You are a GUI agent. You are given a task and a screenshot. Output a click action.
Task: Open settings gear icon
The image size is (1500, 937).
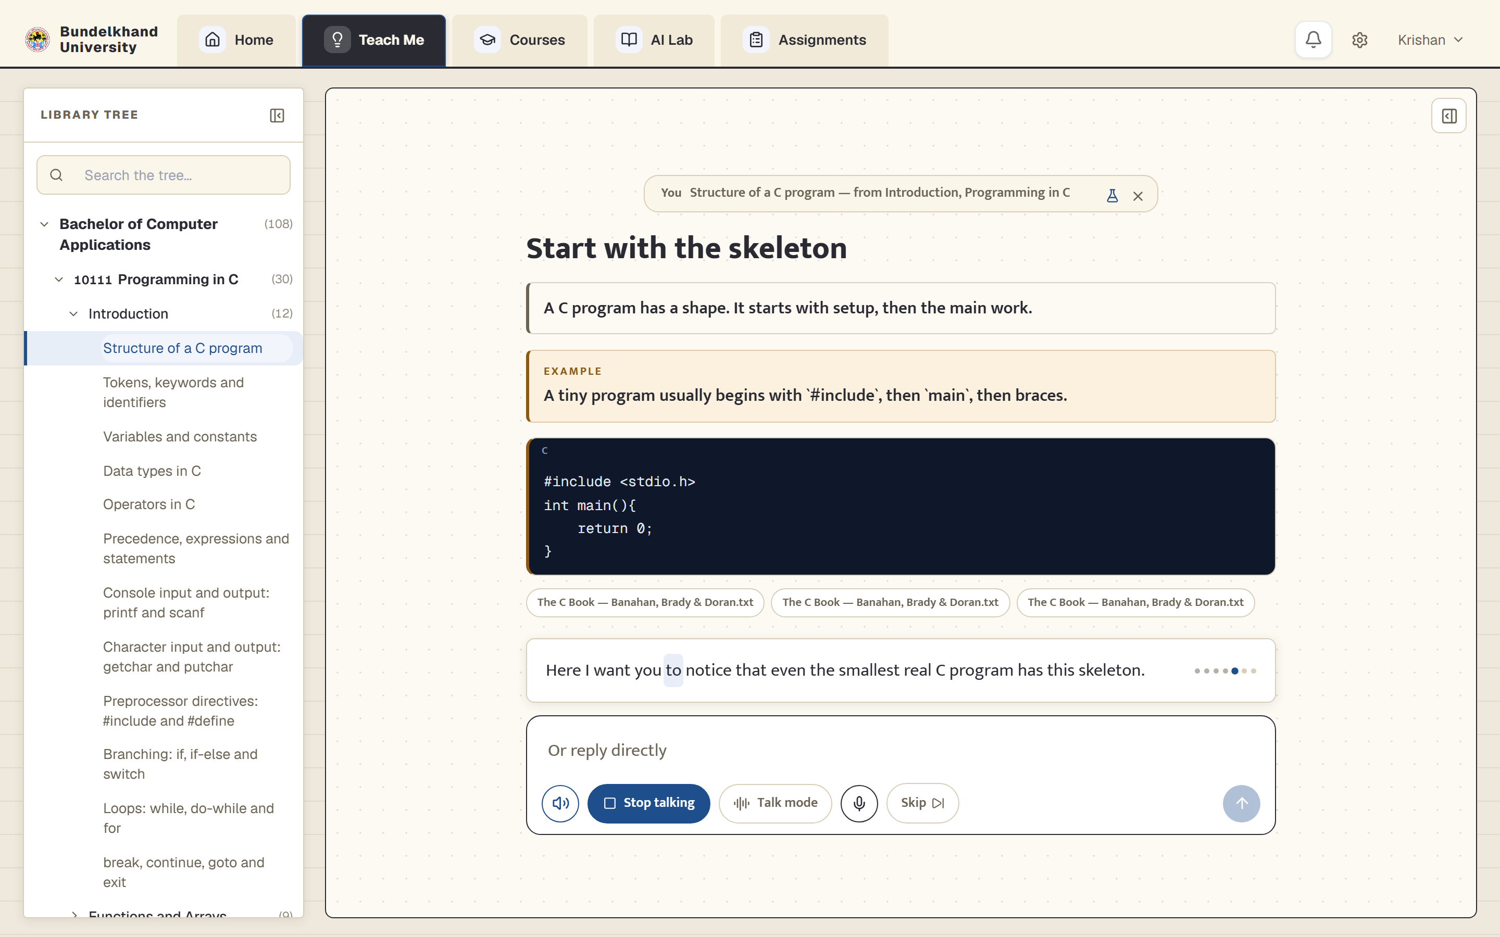tap(1359, 40)
